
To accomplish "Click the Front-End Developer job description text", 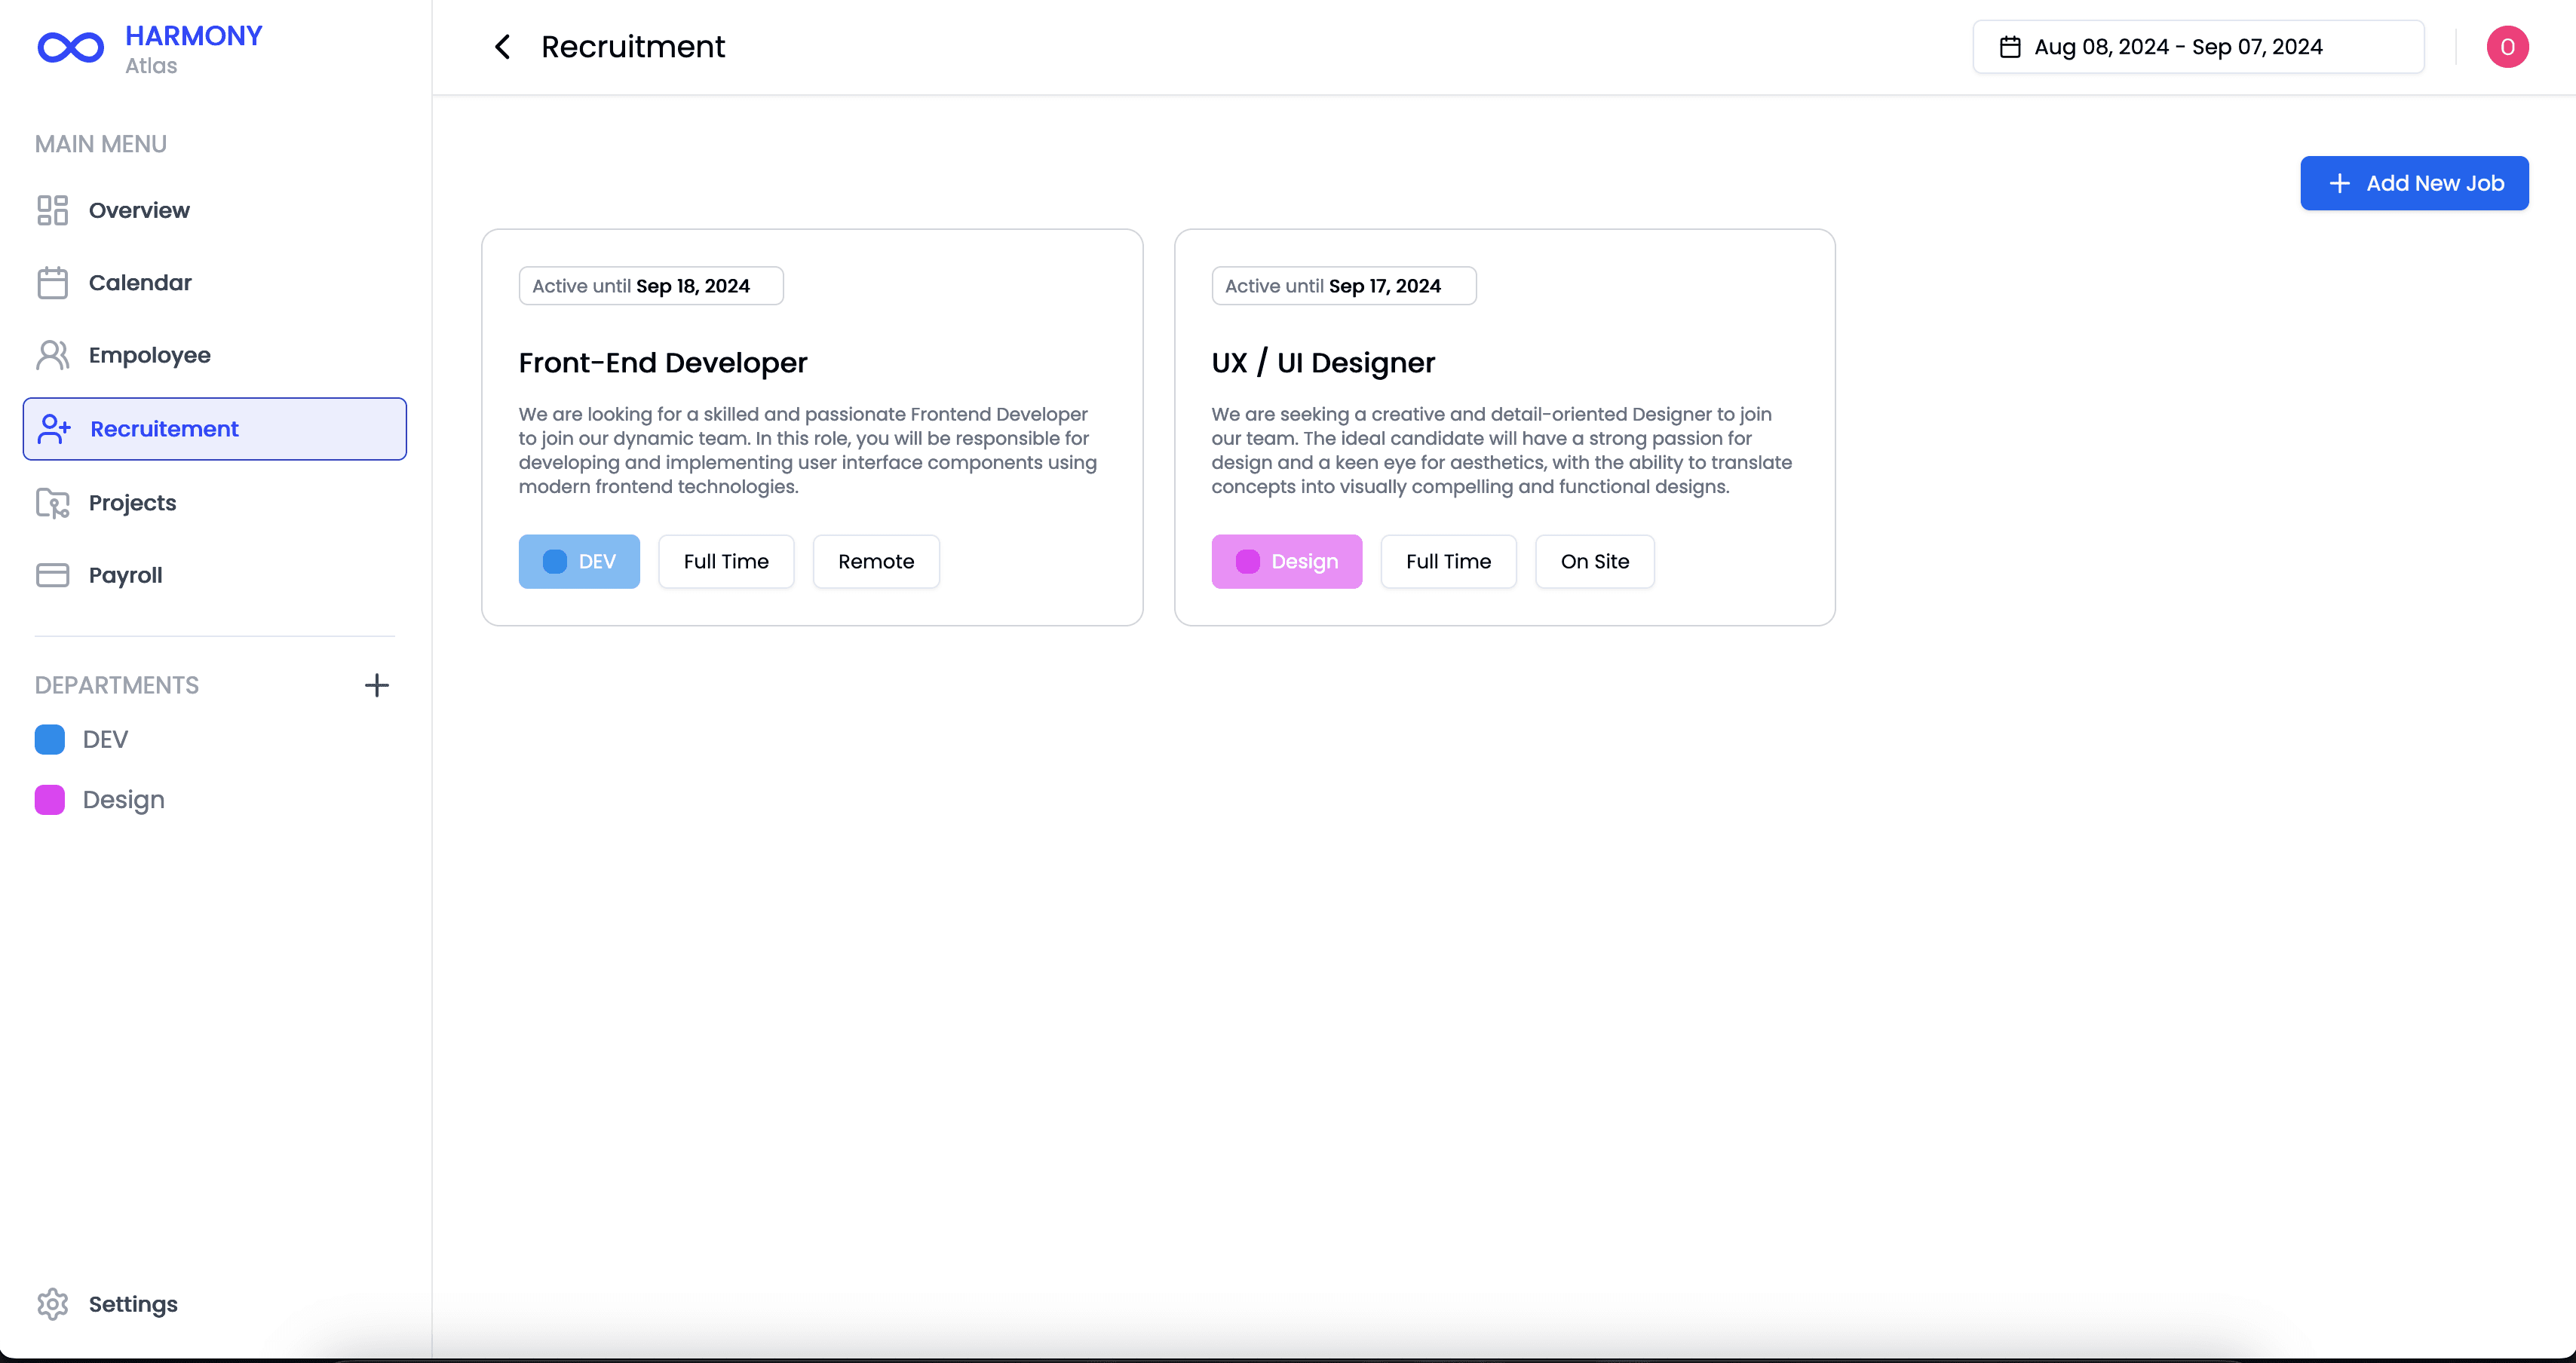I will coord(808,450).
